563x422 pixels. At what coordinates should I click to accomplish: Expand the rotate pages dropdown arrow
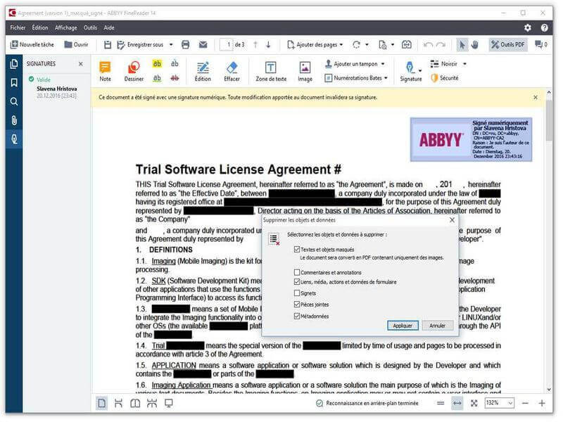point(367,44)
